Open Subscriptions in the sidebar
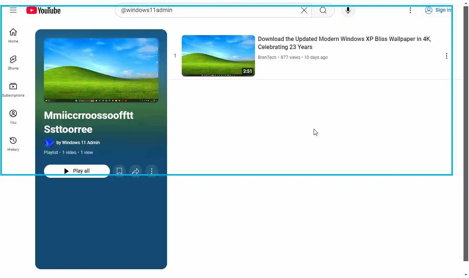Screen dimensions: 469x278 coord(13,90)
